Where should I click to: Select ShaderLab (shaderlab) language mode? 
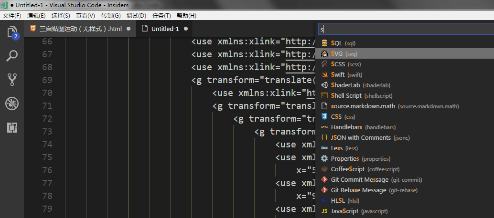click(x=405, y=85)
